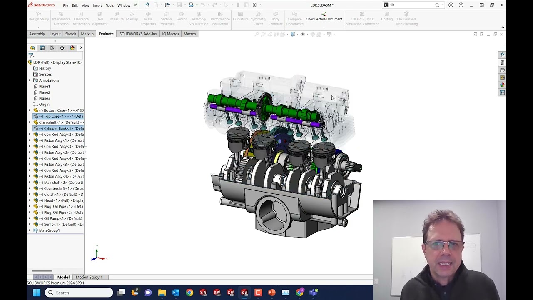Switch to the Sketch ribbon tab
533x300 pixels.
[70, 34]
